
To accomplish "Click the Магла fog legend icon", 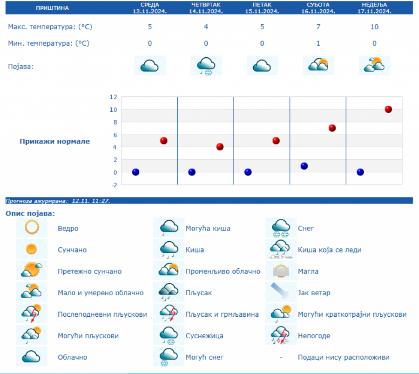I will click(x=281, y=271).
